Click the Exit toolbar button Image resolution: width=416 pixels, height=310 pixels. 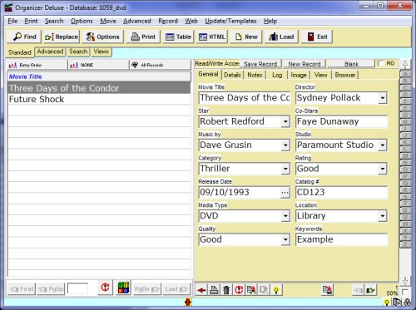(317, 37)
